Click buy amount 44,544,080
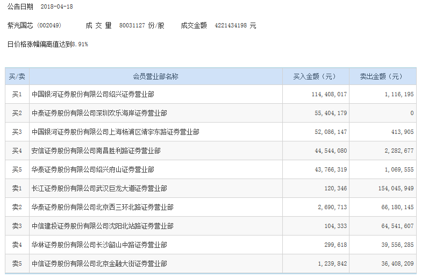 pos(331,151)
